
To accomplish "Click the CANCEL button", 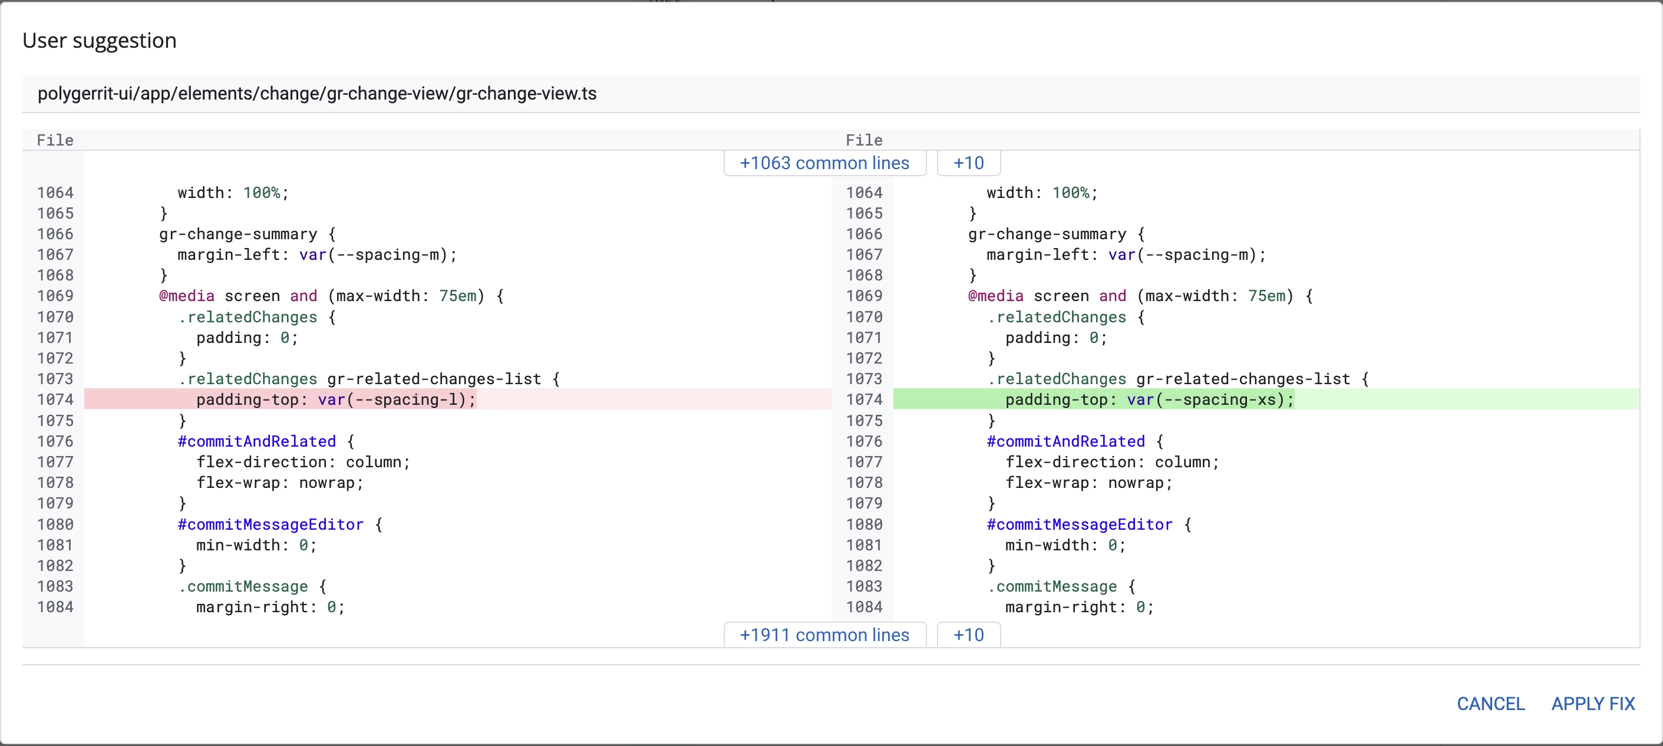I will point(1490,704).
